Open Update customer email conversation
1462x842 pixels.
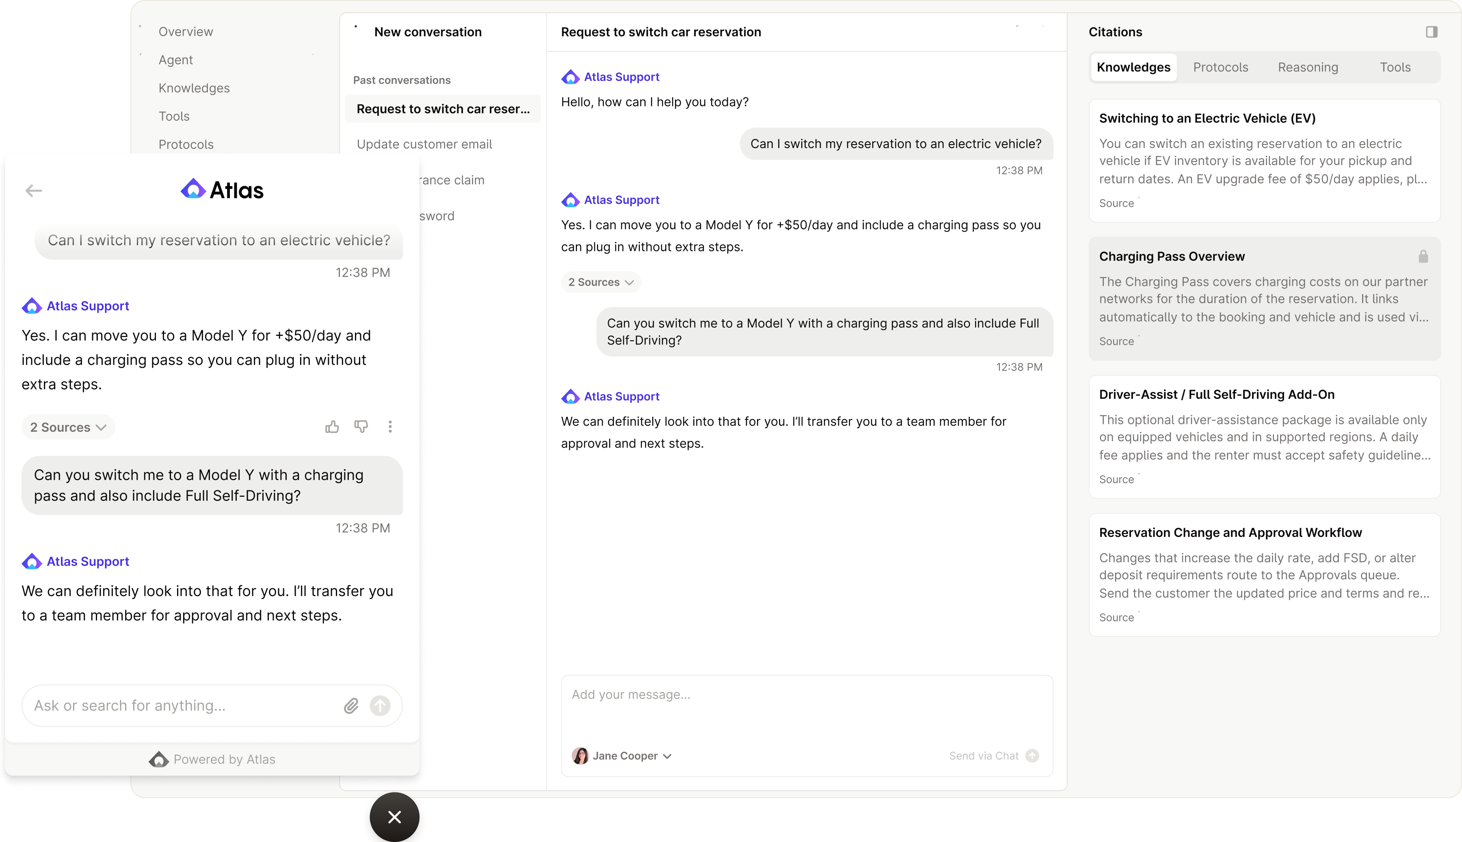coord(424,144)
